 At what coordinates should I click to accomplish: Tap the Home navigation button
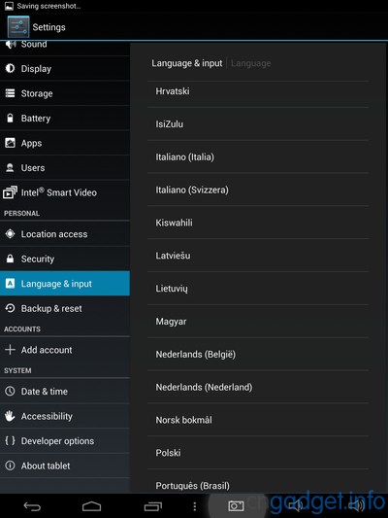(x=91, y=506)
